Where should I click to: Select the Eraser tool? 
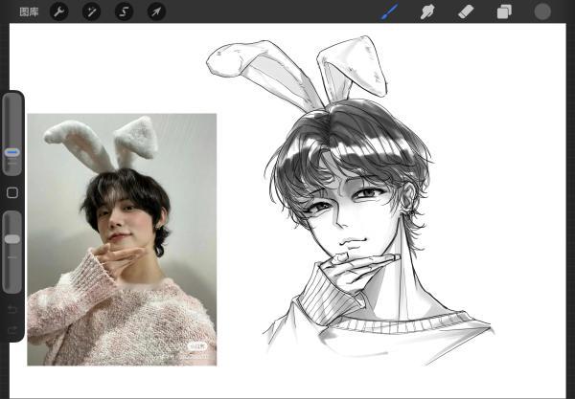pyautogui.click(x=466, y=11)
